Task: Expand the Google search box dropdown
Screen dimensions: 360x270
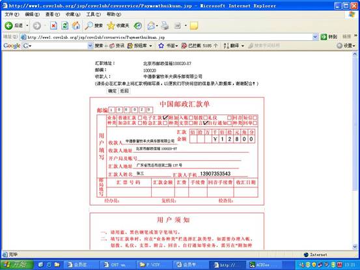Action: (90, 46)
